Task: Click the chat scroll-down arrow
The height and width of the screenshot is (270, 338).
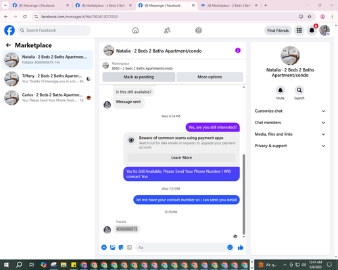Action: 243,237
